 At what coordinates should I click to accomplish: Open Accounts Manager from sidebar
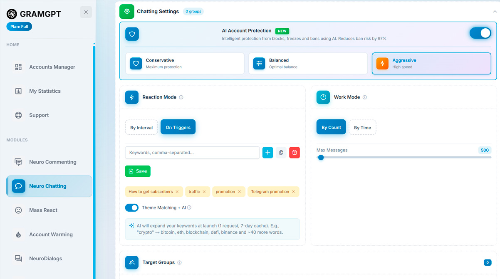[49, 67]
